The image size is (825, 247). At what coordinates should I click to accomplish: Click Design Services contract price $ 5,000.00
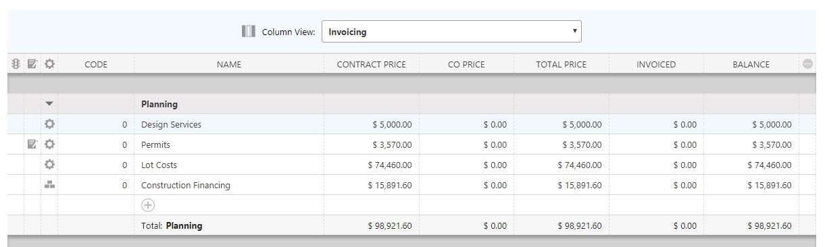pos(392,125)
